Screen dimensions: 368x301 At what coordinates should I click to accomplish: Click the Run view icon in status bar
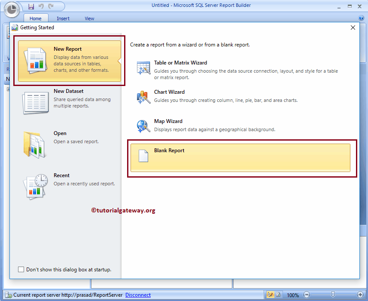(x=279, y=295)
